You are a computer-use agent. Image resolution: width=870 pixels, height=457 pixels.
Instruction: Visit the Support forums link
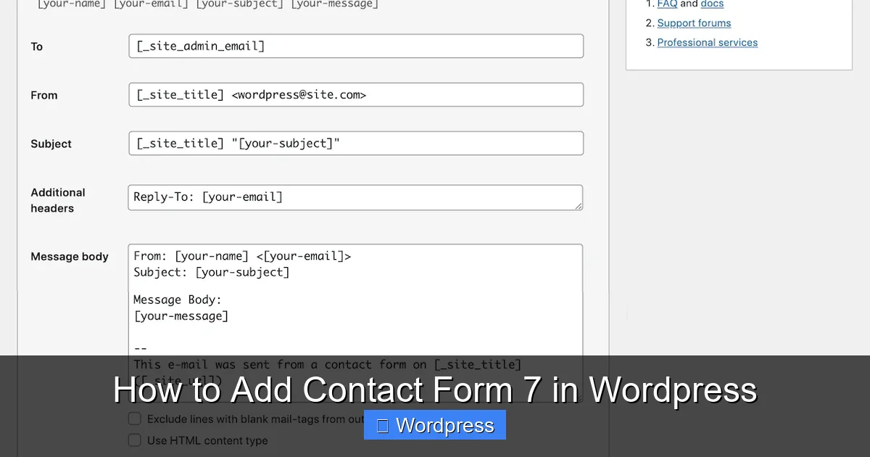(693, 22)
